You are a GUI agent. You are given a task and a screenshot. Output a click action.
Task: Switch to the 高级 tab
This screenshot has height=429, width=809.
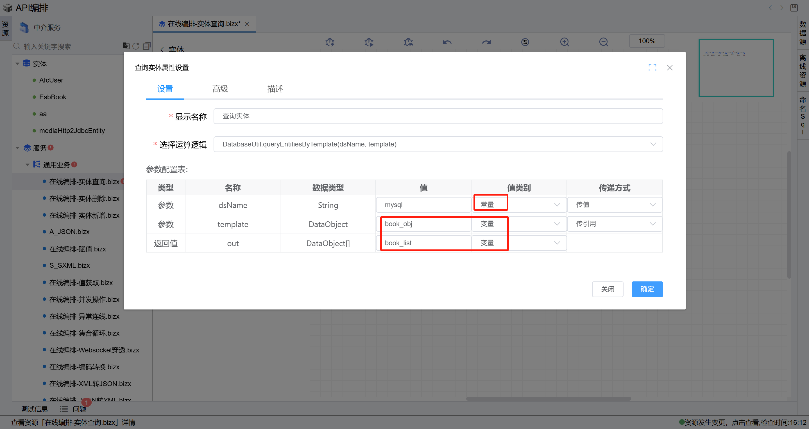click(220, 89)
